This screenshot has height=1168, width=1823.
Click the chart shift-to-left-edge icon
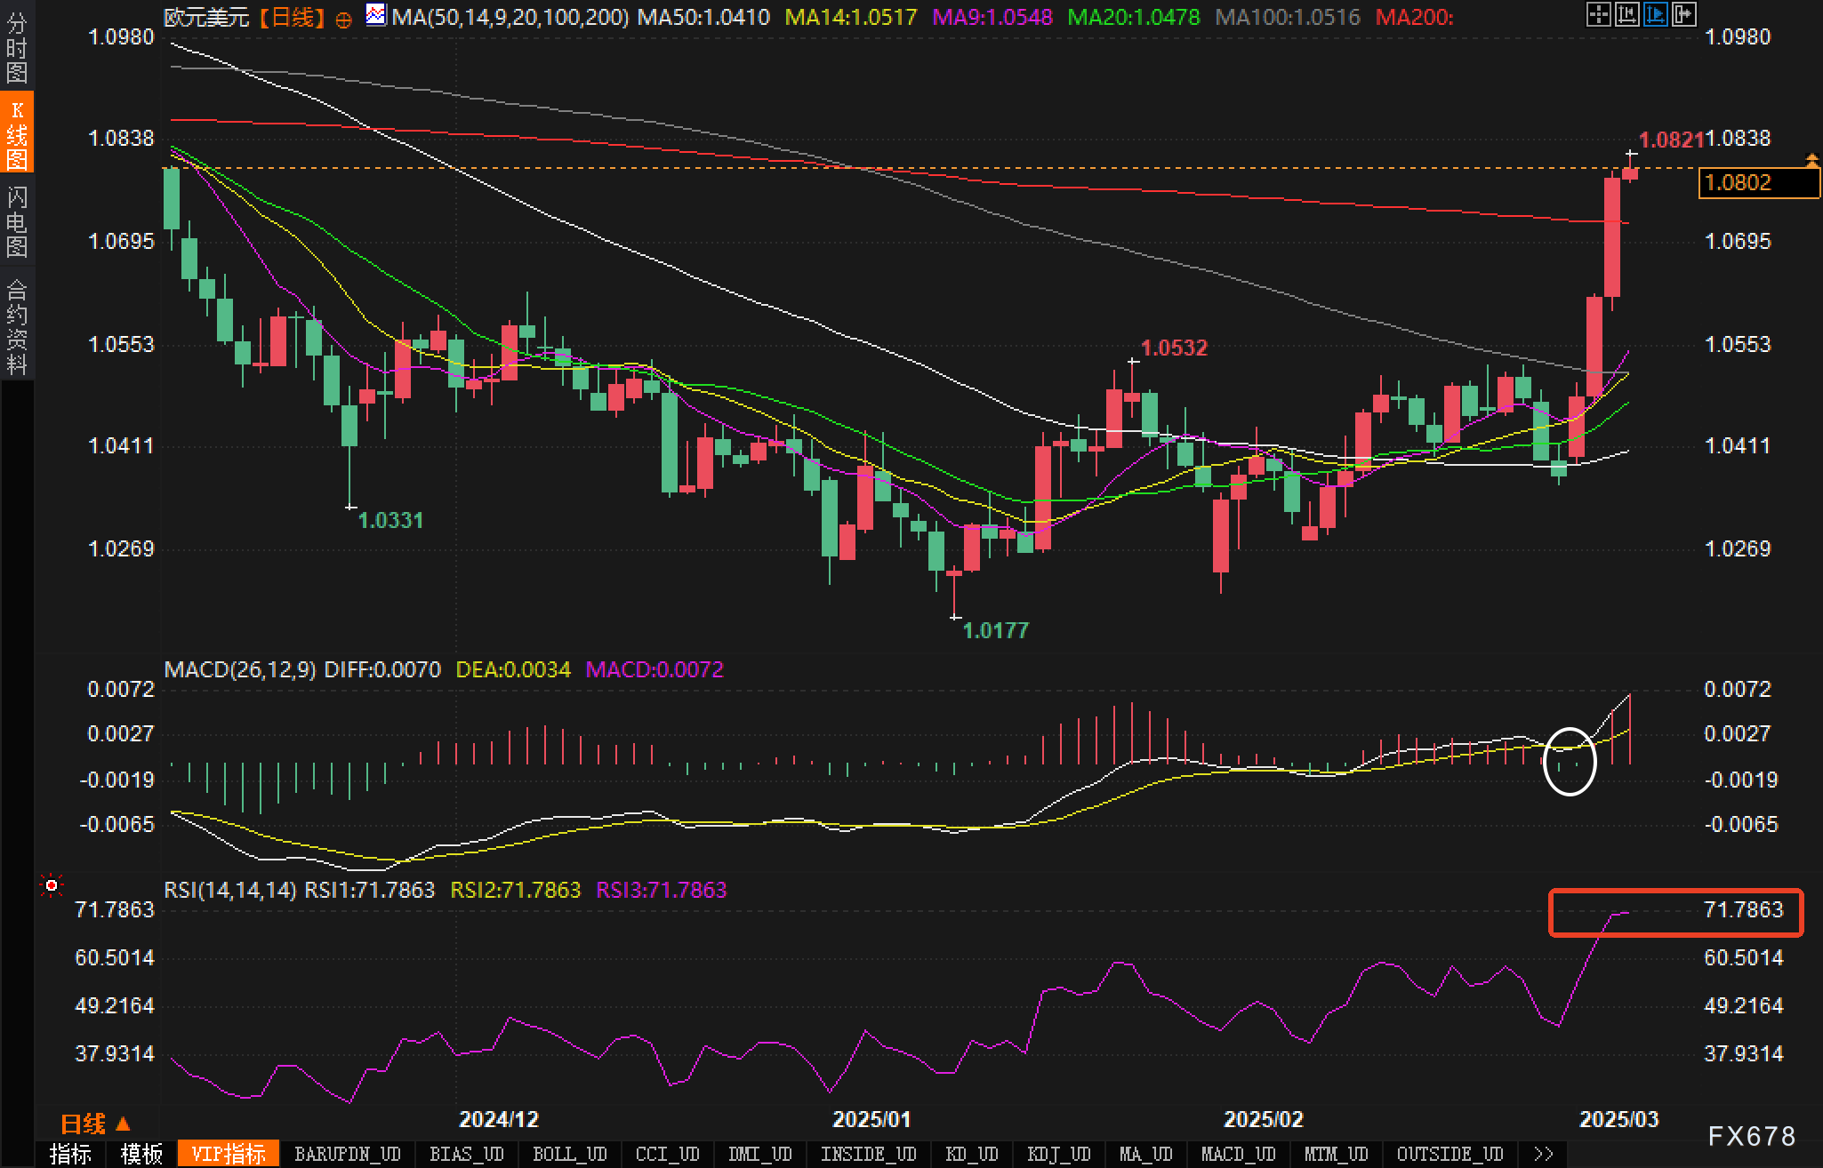1626,15
